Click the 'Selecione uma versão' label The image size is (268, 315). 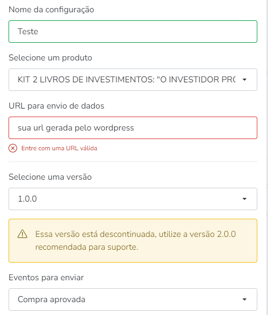(50, 177)
